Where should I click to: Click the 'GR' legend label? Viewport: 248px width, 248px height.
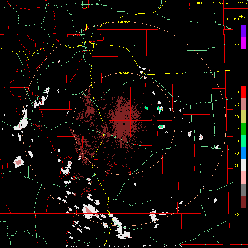(x=236, y=104)
